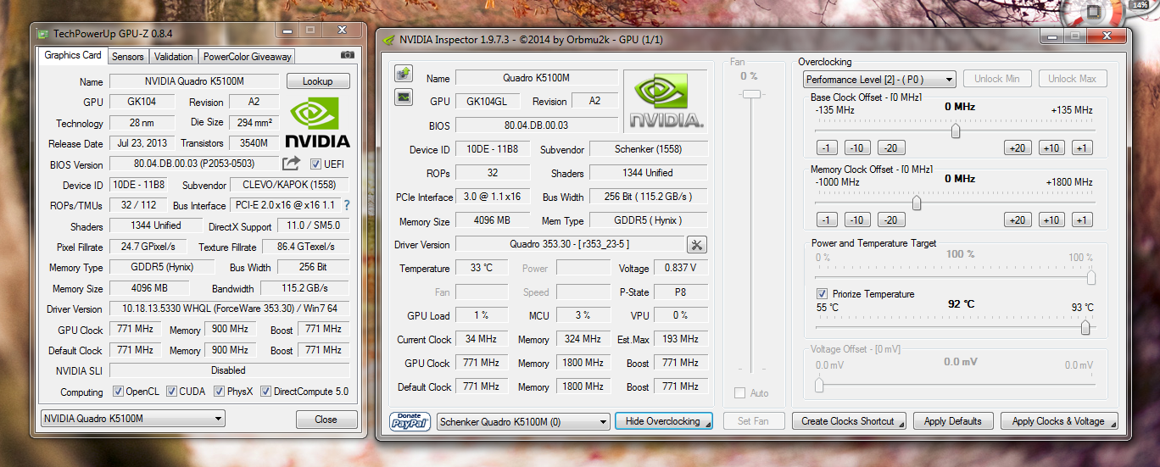Image resolution: width=1160 pixels, height=467 pixels.
Task: Click the Schenker (1558) subvendor field
Action: pyautogui.click(x=649, y=149)
